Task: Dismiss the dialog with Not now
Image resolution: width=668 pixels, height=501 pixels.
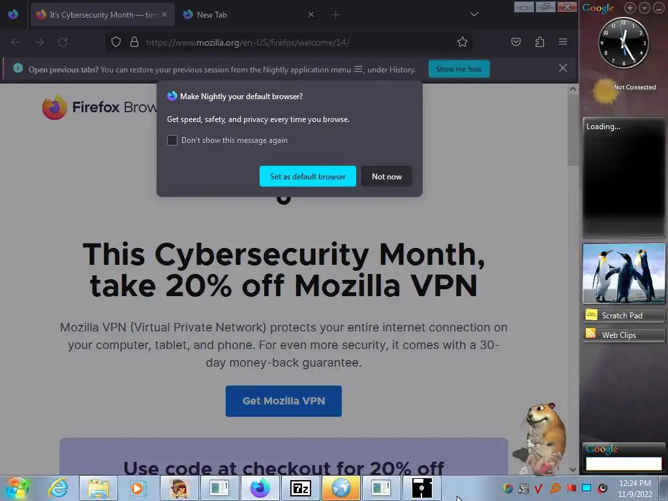Action: [386, 176]
